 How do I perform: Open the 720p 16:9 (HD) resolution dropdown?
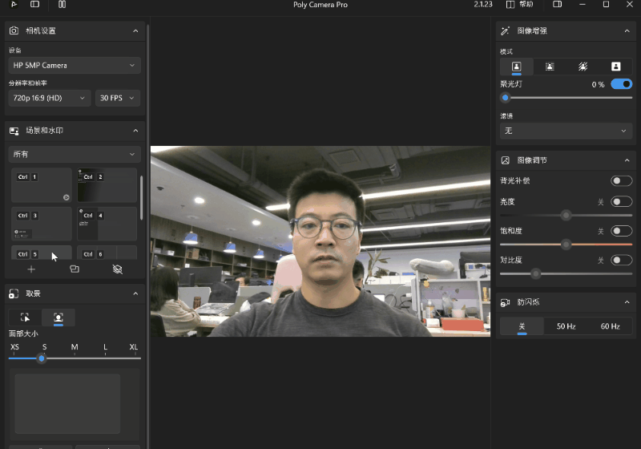click(x=50, y=98)
